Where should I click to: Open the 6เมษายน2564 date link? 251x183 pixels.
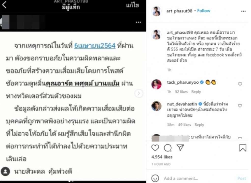point(95,46)
